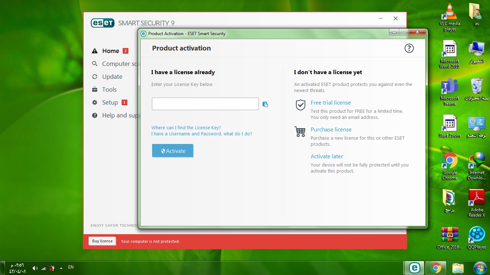The image size is (490, 275).
Task: Click the EN language indicator
Action: [x=71, y=267]
